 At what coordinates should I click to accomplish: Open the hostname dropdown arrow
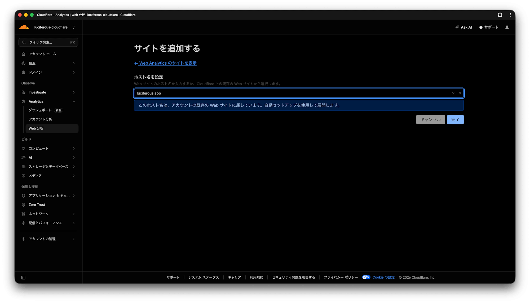460,93
